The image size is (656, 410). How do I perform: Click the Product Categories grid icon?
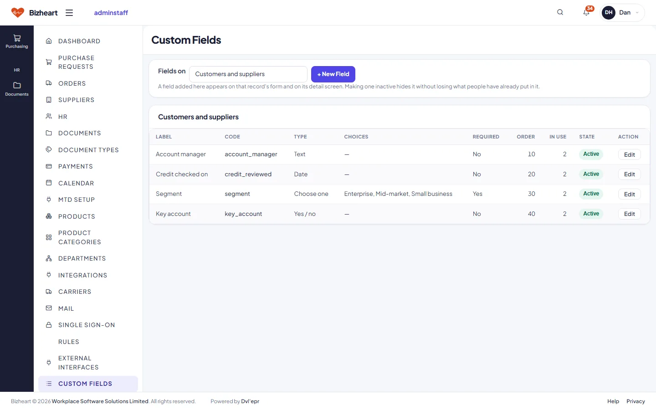click(49, 237)
